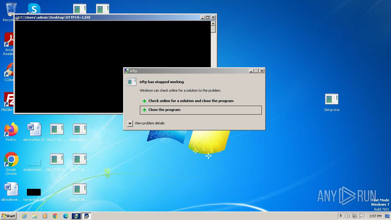This screenshot has width=391, height=220.
Task: Select the httptwizt.n... executable desktop icon
Action: [x=80, y=132]
